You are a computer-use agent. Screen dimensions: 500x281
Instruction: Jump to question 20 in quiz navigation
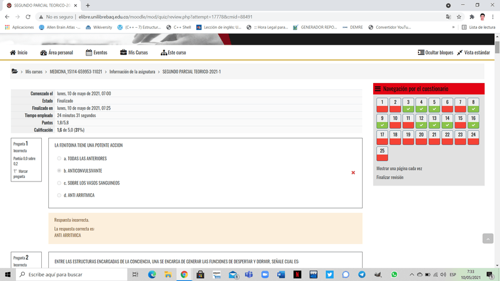point(421,138)
